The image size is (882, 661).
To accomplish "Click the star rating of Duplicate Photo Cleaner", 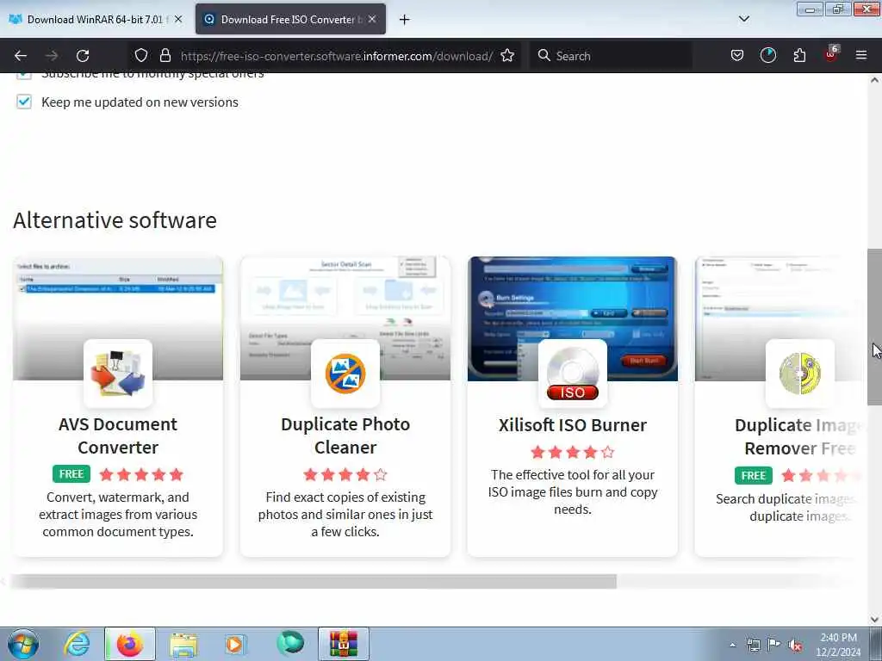I will point(345,474).
